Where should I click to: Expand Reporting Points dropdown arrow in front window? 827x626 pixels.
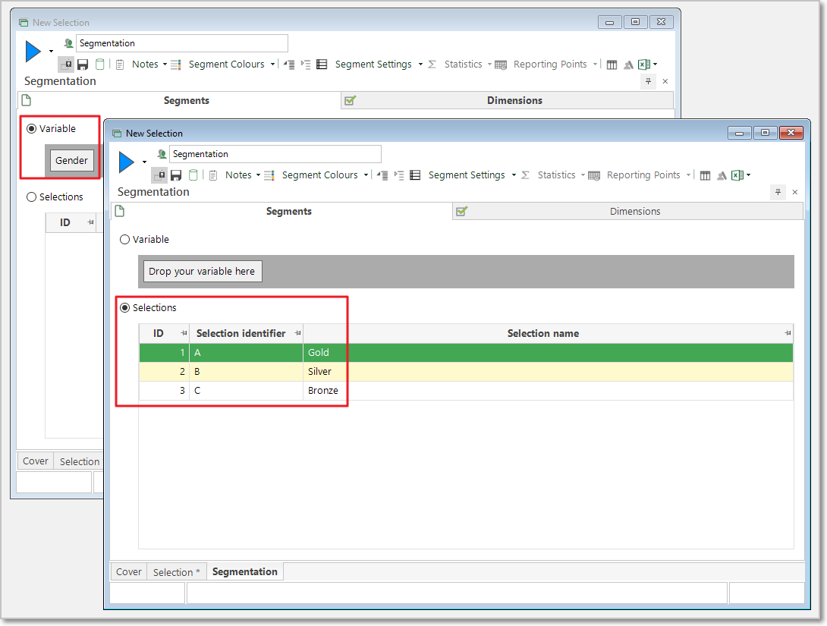tap(688, 175)
